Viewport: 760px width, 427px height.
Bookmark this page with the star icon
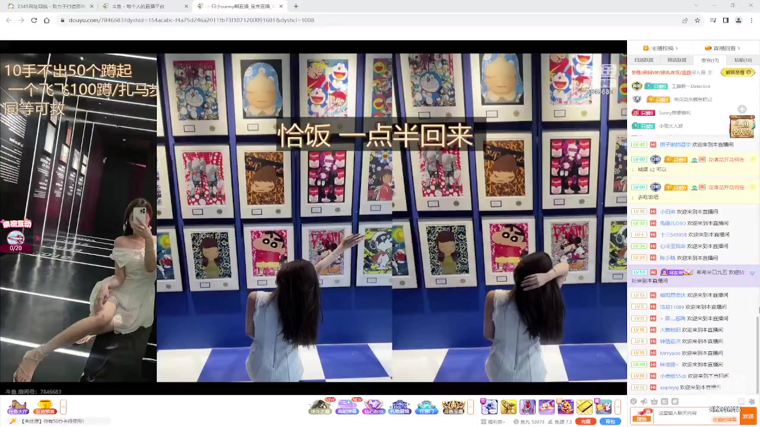tap(698, 20)
